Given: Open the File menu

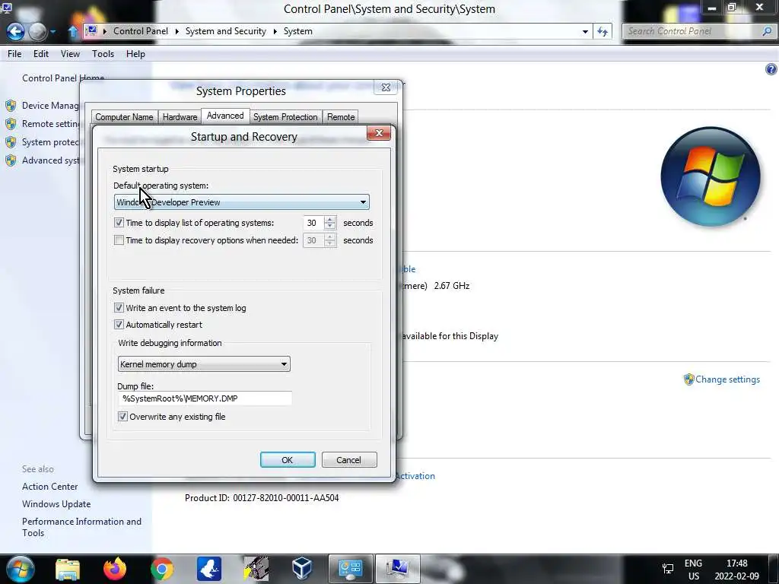Looking at the screenshot, I should [14, 54].
